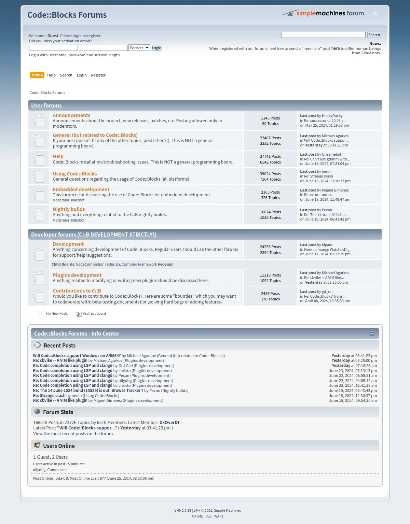This screenshot has width=410, height=524.
Task: Click the 'here' link in the news text
Action: (336, 48)
